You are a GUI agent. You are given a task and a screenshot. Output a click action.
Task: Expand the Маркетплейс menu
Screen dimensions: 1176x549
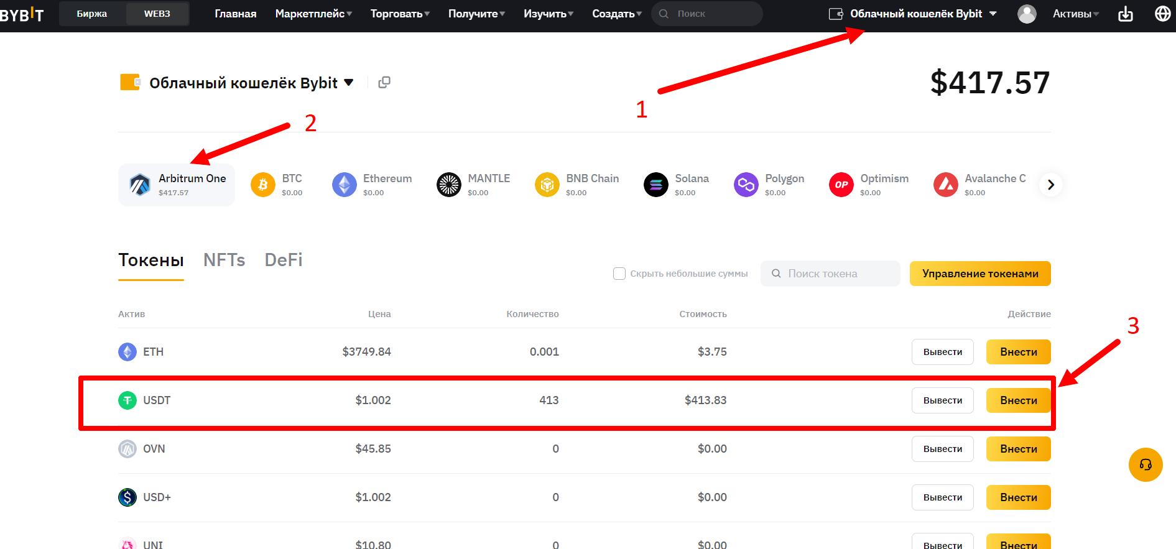(313, 14)
